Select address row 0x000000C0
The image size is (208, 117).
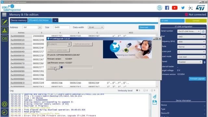pyautogui.click(x=18, y=83)
